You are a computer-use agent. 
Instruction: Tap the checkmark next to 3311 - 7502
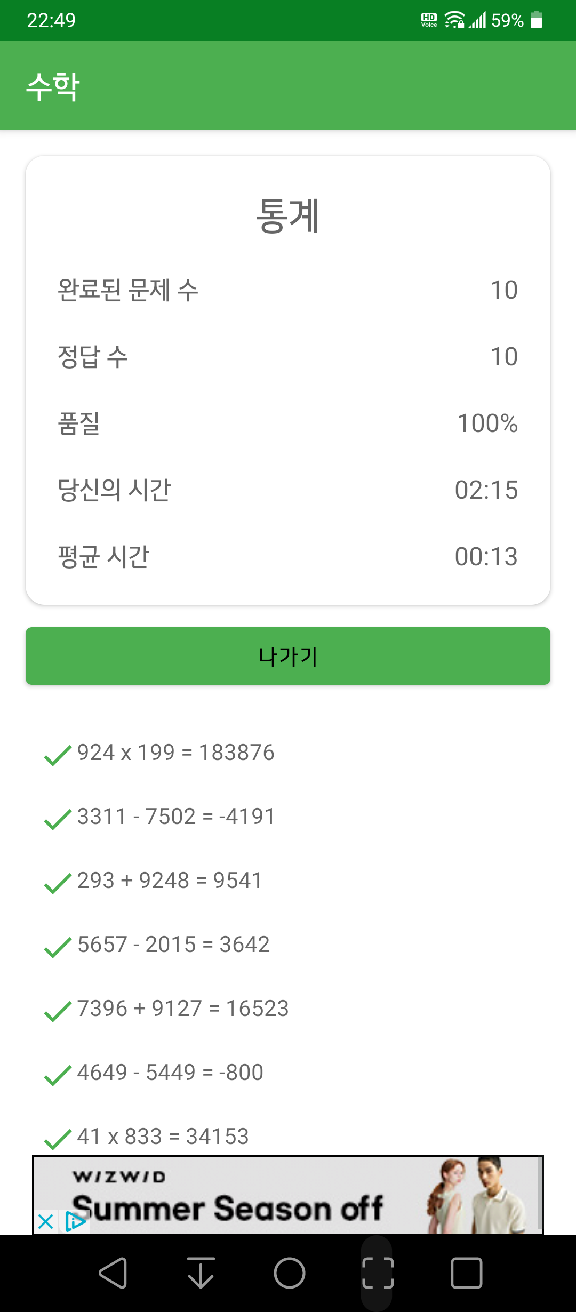pos(58,819)
